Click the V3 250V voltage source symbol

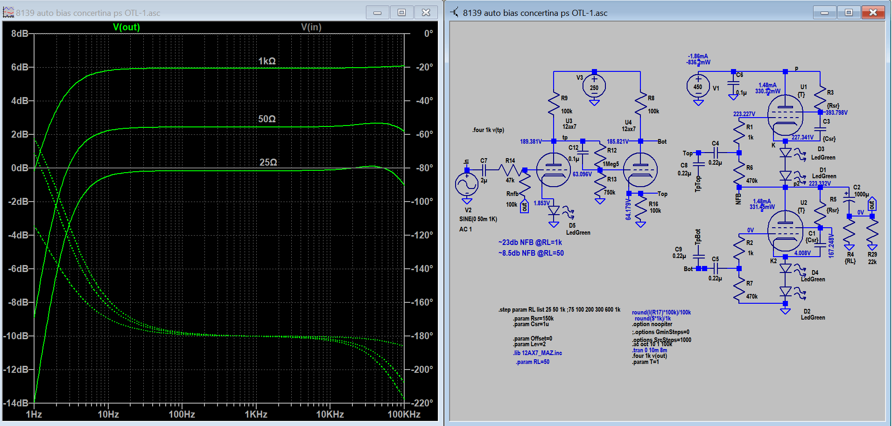[594, 87]
